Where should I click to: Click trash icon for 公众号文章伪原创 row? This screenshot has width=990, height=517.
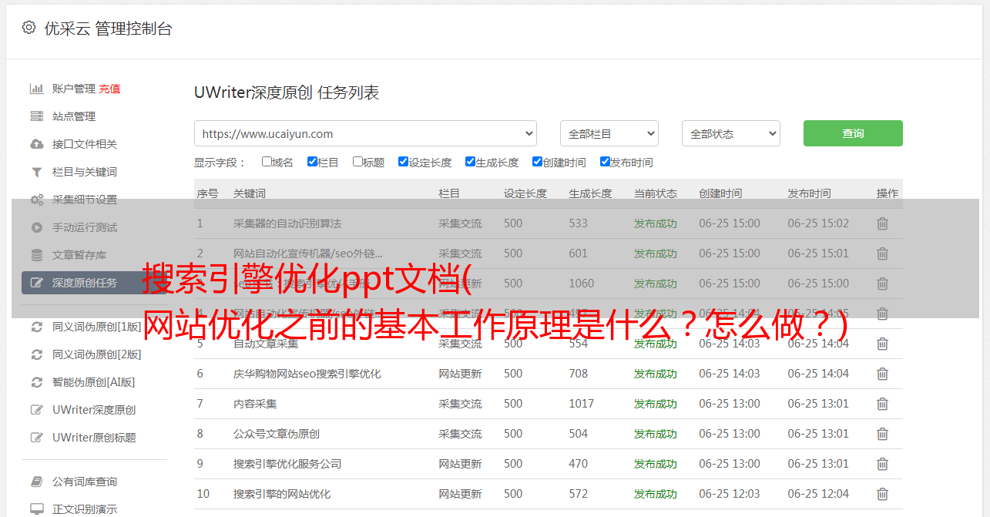tap(882, 434)
